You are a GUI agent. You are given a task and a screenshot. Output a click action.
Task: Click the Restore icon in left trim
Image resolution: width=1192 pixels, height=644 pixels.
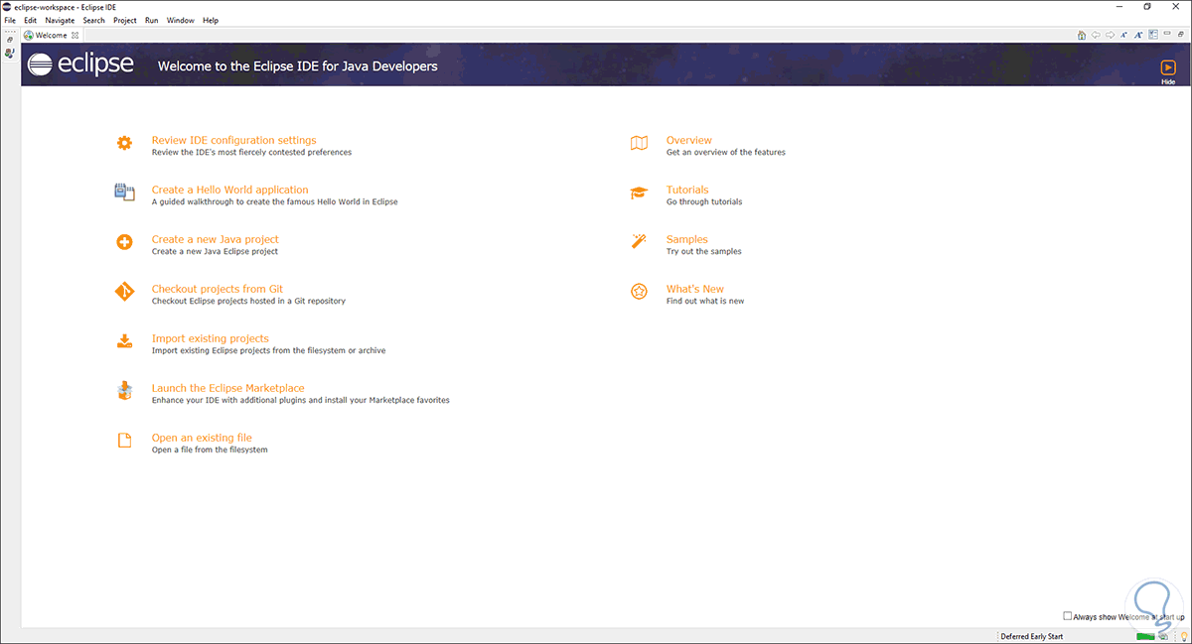point(9,38)
